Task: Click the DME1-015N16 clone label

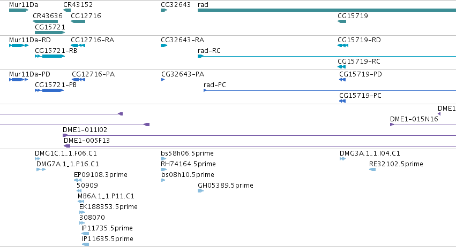Action: pyautogui.click(x=414, y=119)
